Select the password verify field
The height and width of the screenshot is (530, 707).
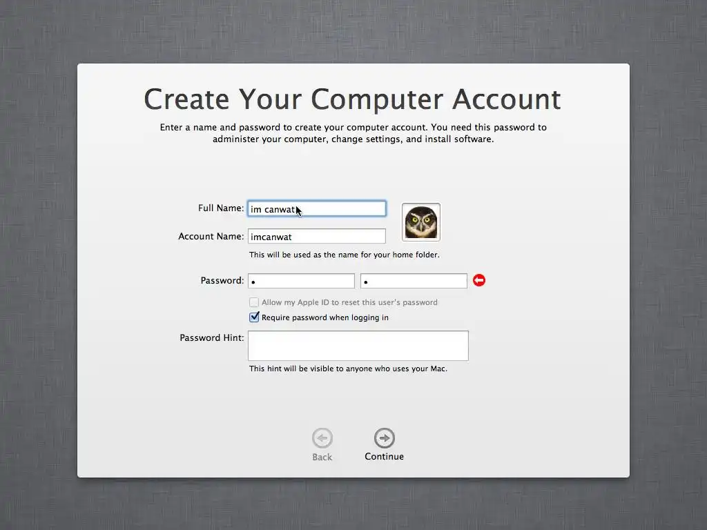(x=414, y=281)
